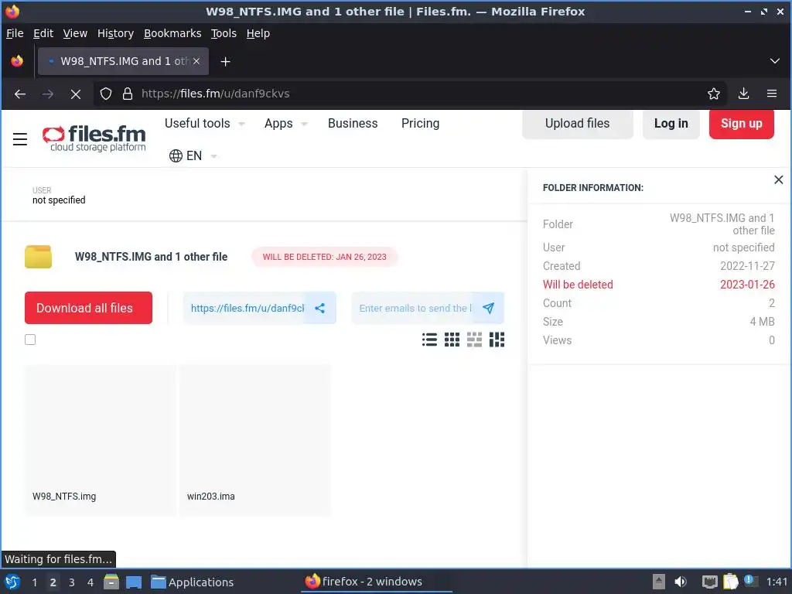Open the Business link

click(353, 124)
